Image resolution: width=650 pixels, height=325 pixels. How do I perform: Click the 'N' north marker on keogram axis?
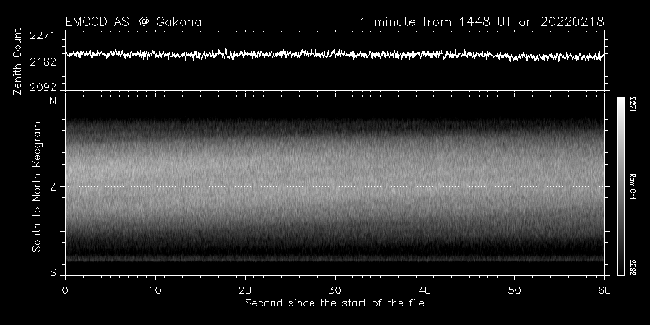(x=52, y=100)
